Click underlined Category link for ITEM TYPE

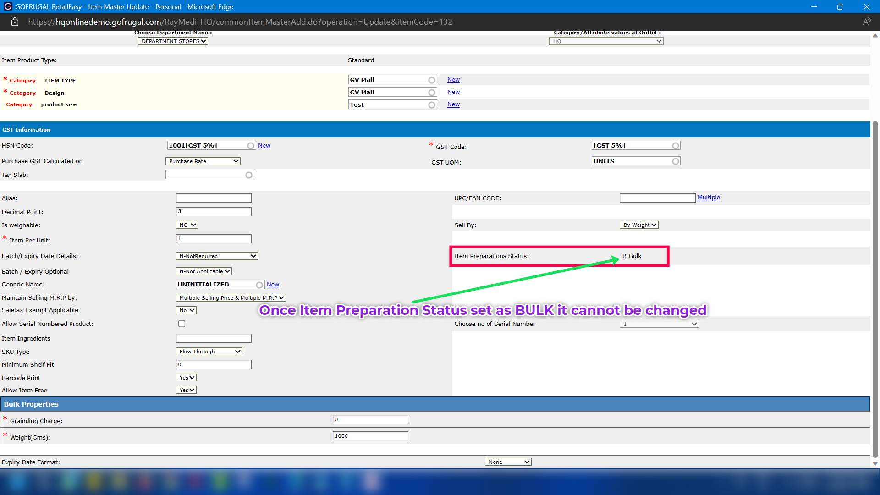click(x=22, y=81)
